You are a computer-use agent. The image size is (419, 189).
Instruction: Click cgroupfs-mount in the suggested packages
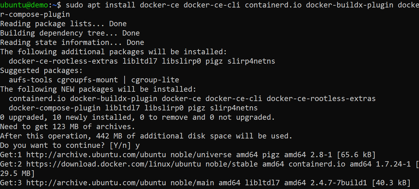(x=87, y=80)
